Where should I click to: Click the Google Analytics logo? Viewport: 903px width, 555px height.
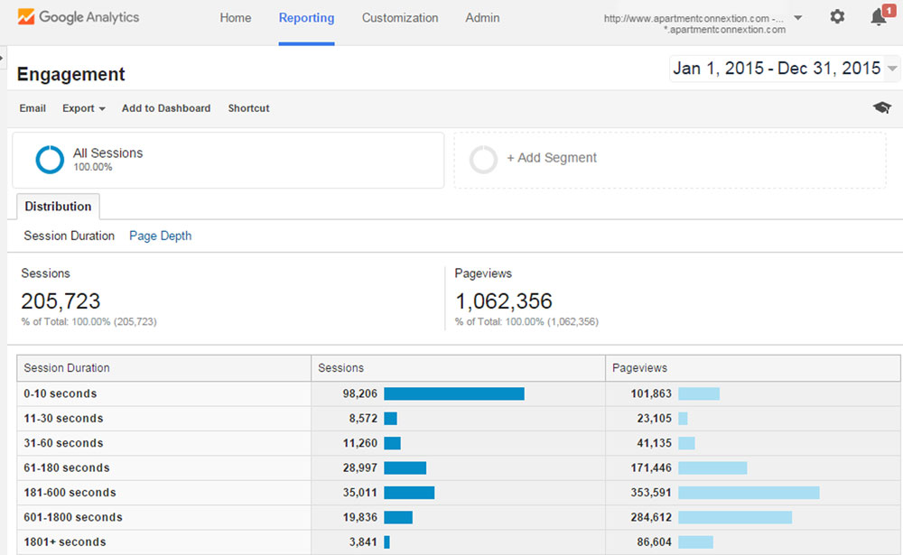pyautogui.click(x=79, y=17)
